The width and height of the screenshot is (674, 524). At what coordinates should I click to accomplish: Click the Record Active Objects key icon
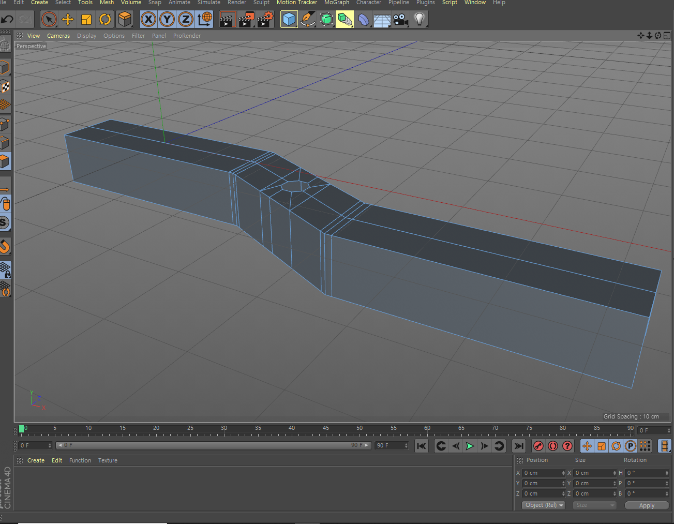click(538, 446)
